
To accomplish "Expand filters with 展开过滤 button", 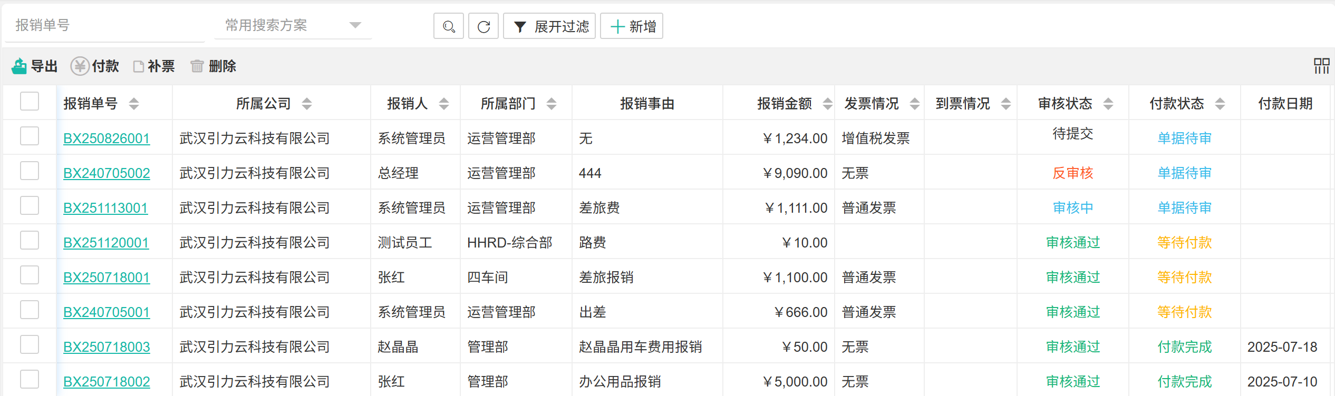I will 549,26.
